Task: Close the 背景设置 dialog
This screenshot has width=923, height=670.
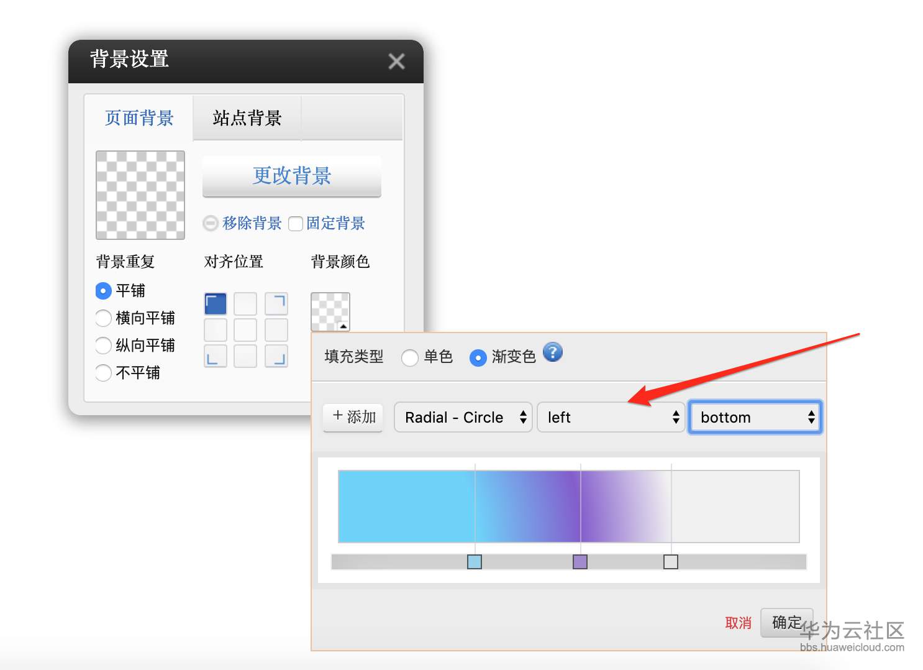Action: pyautogui.click(x=396, y=61)
